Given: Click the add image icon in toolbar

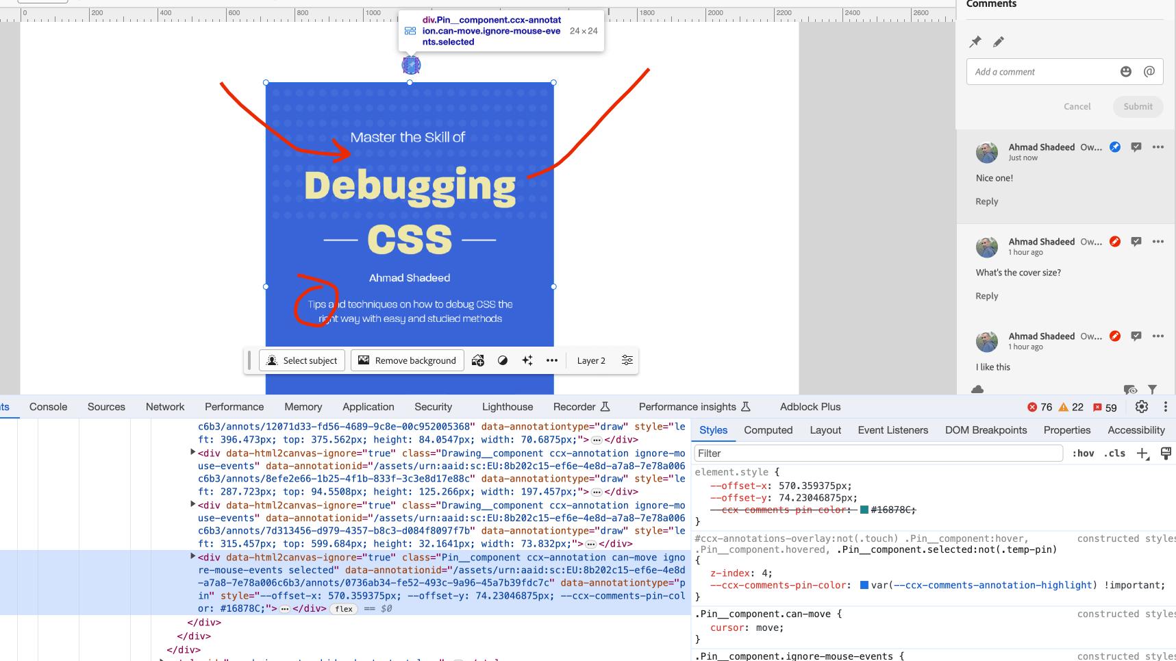Looking at the screenshot, I should [478, 360].
